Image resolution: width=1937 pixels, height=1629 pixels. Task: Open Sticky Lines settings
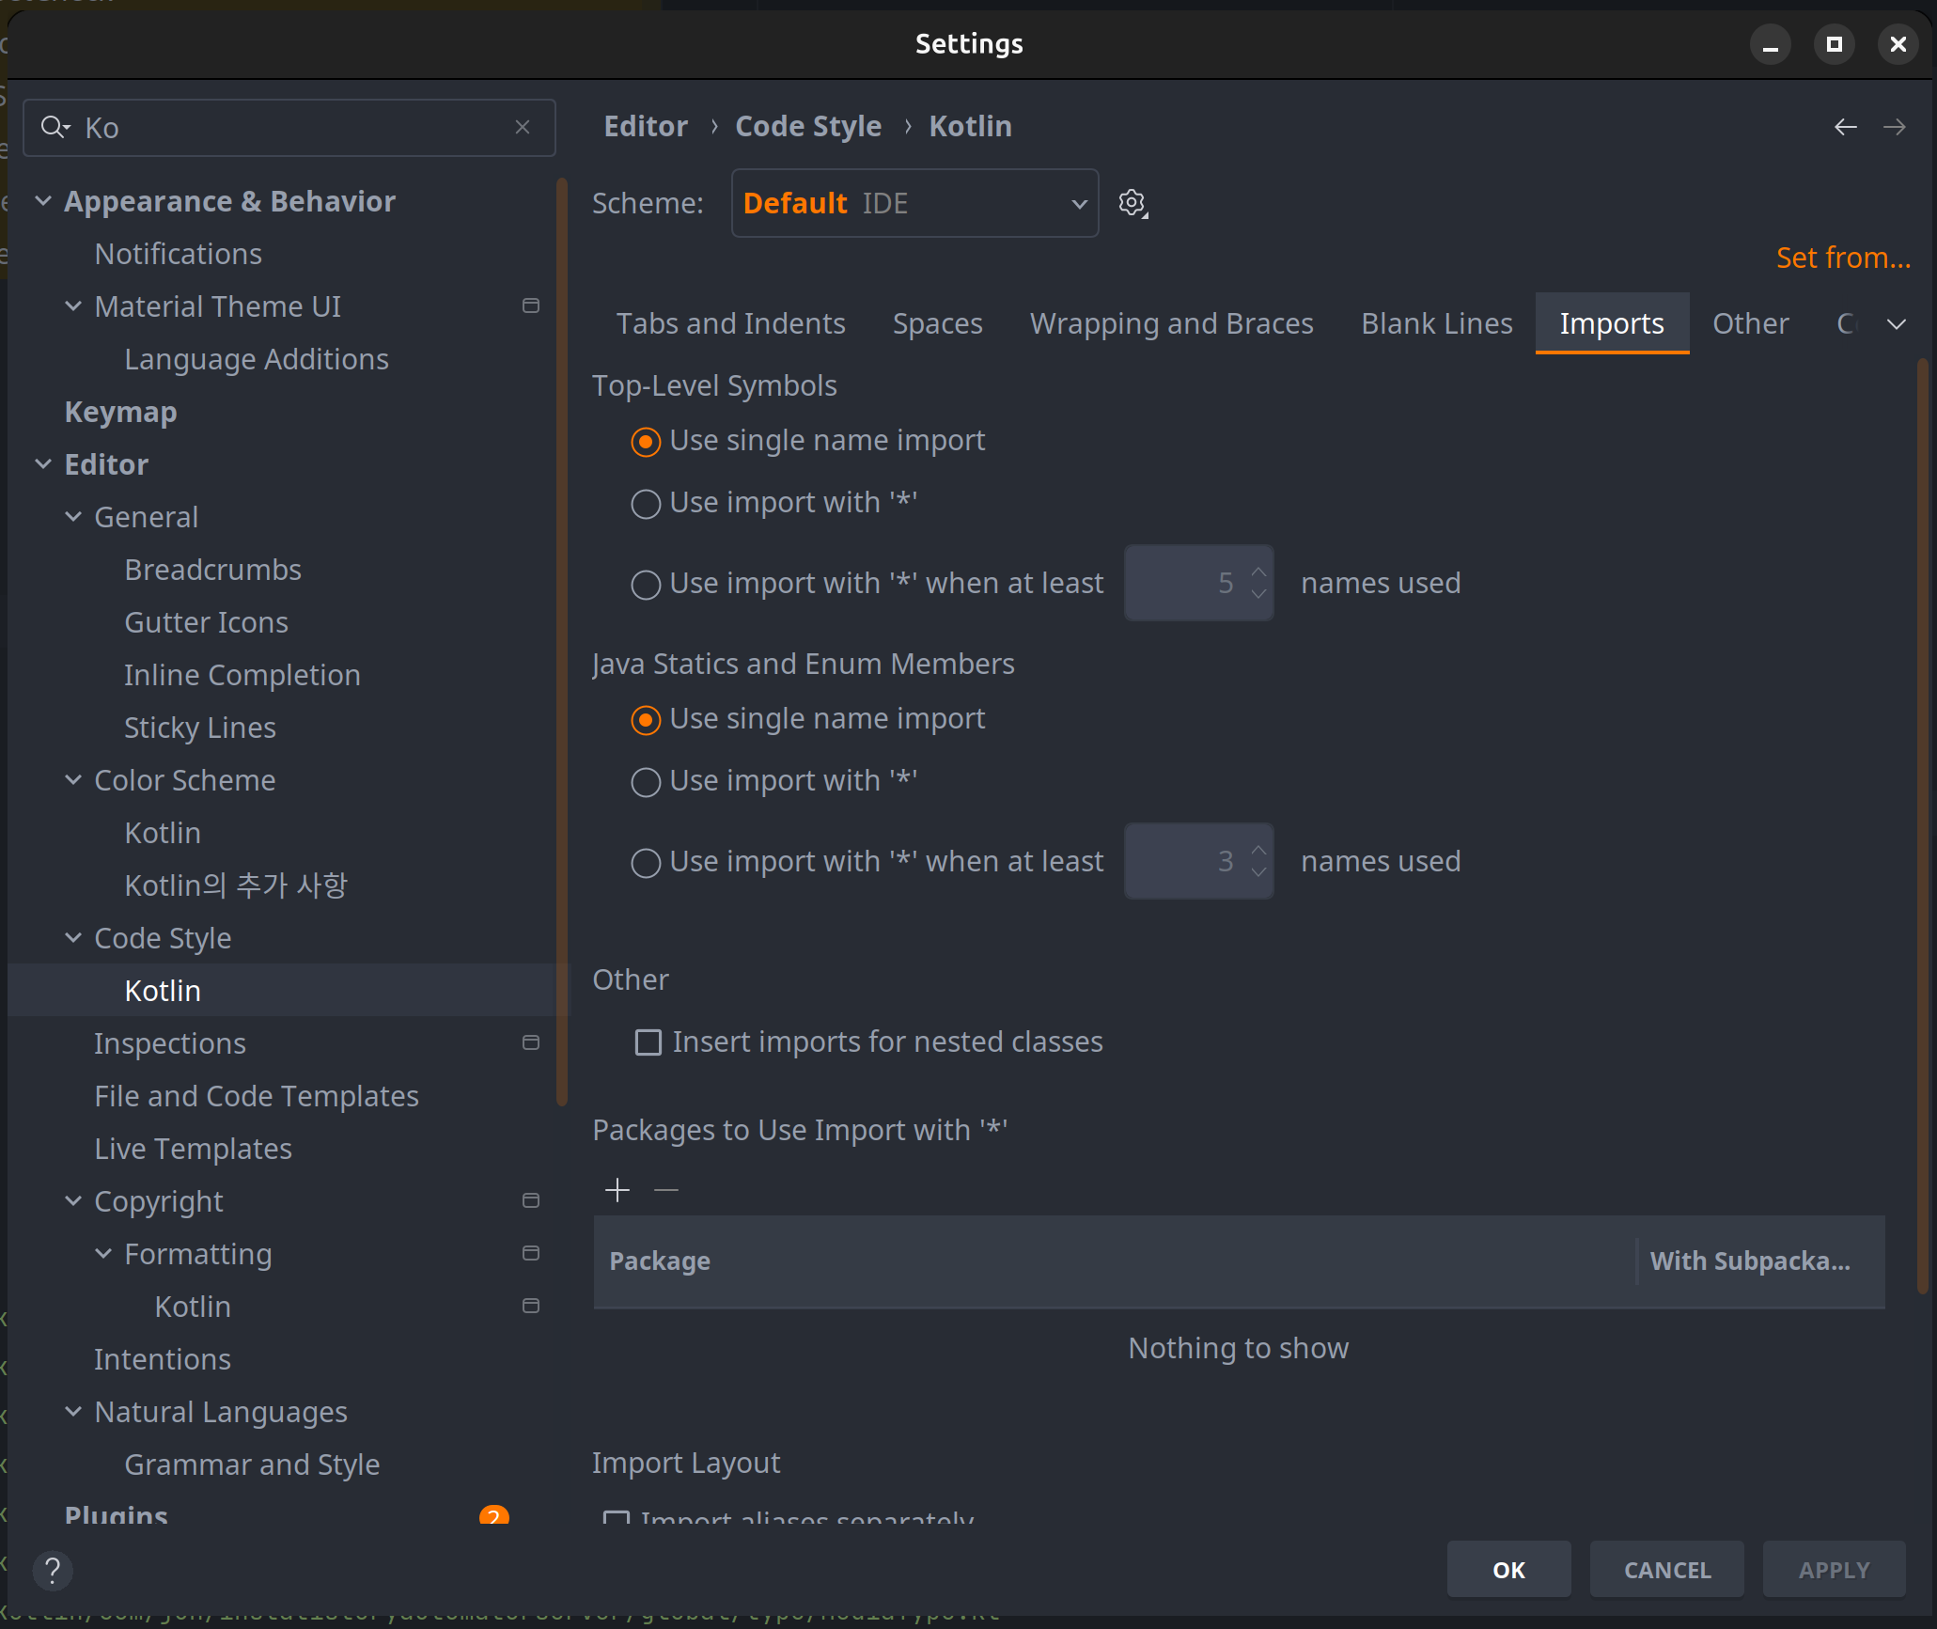pos(200,728)
